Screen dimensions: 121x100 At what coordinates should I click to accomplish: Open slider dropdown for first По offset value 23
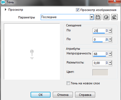pos(110,30)
